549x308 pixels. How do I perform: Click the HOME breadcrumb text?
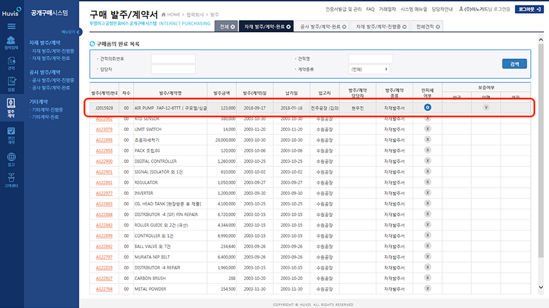pos(174,15)
